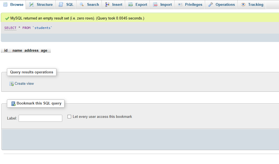The width and height of the screenshot is (279, 164).
Task: Open the Privileges tab
Action: pyautogui.click(x=190, y=4)
